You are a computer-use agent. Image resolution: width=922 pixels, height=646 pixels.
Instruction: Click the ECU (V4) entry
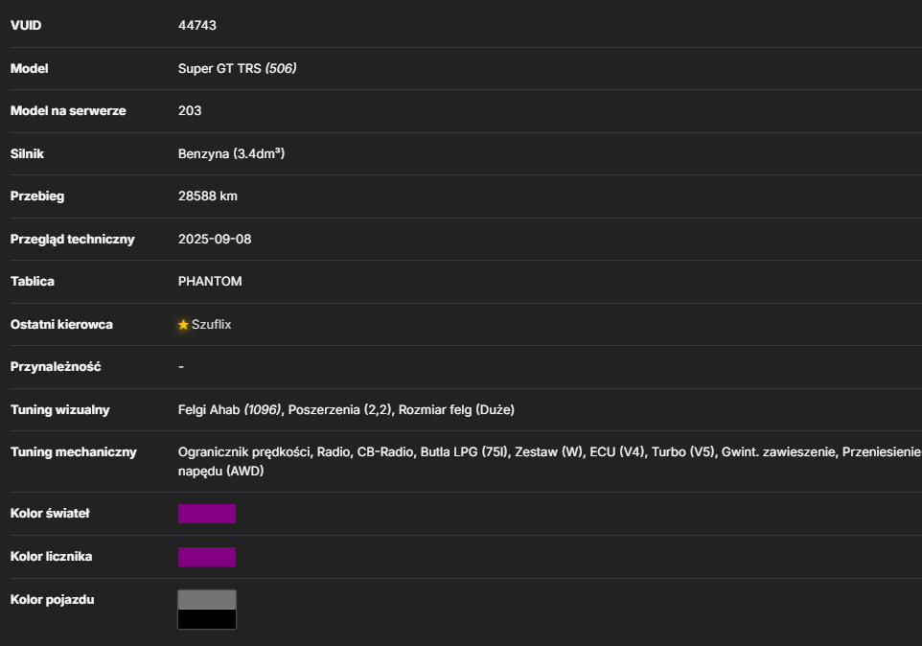pyautogui.click(x=617, y=452)
